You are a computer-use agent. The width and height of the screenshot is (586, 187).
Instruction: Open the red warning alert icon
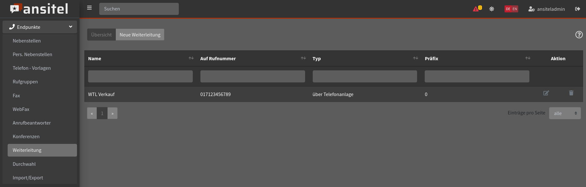coord(476,9)
